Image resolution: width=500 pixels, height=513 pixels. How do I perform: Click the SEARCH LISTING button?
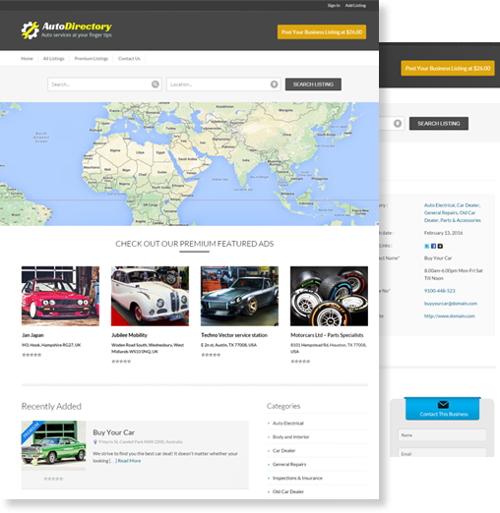click(x=313, y=85)
